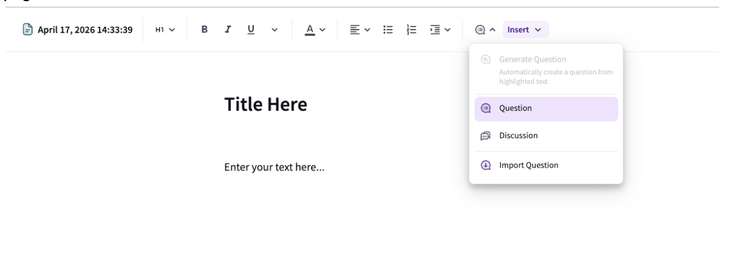Collapse the question menu chevron

click(x=492, y=30)
